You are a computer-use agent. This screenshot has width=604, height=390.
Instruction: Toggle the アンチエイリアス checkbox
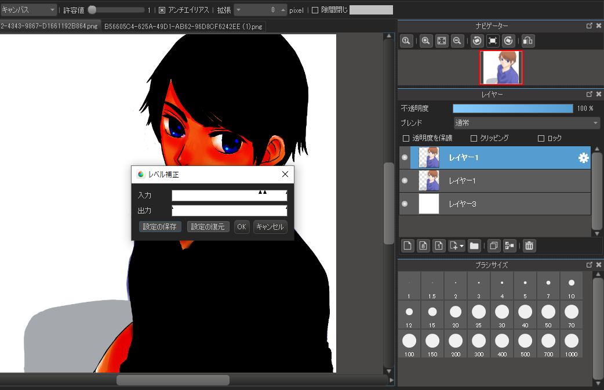pyautogui.click(x=162, y=10)
